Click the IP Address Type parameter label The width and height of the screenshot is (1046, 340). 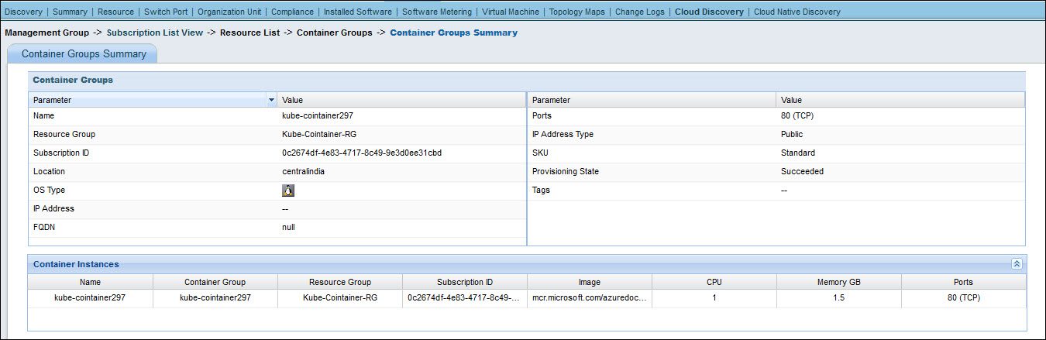pyautogui.click(x=563, y=134)
